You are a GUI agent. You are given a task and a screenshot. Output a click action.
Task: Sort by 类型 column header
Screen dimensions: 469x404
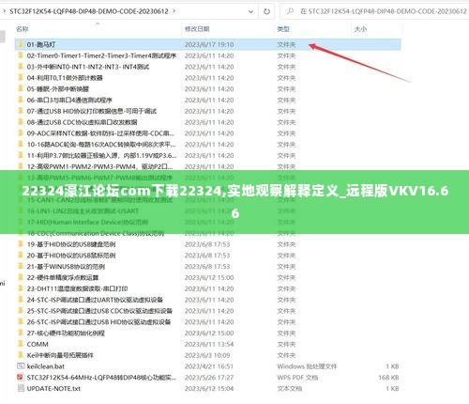pos(283,29)
